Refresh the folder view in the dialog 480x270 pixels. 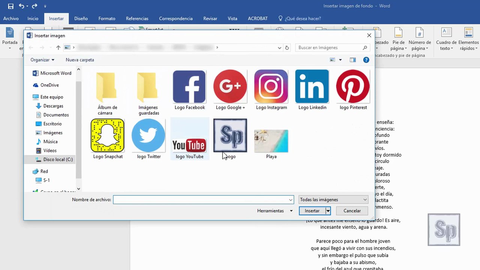pyautogui.click(x=287, y=48)
